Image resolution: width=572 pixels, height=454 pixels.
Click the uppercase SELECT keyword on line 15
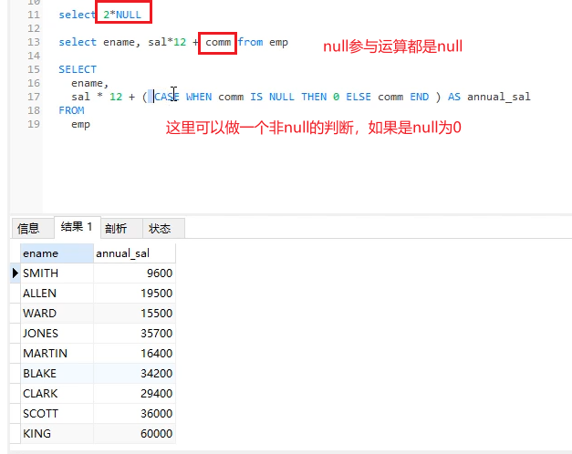[78, 69]
